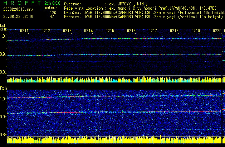Viewport: 225px width, 147px height.
Task: Select the 0212 time marker
Action: coord(46,31)
